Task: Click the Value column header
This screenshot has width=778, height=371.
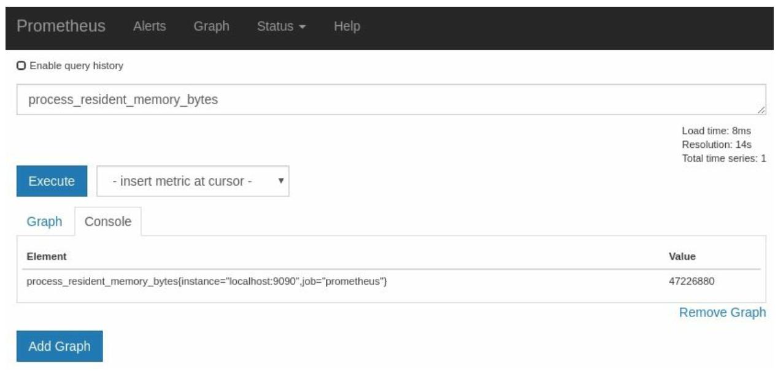Action: [x=682, y=256]
